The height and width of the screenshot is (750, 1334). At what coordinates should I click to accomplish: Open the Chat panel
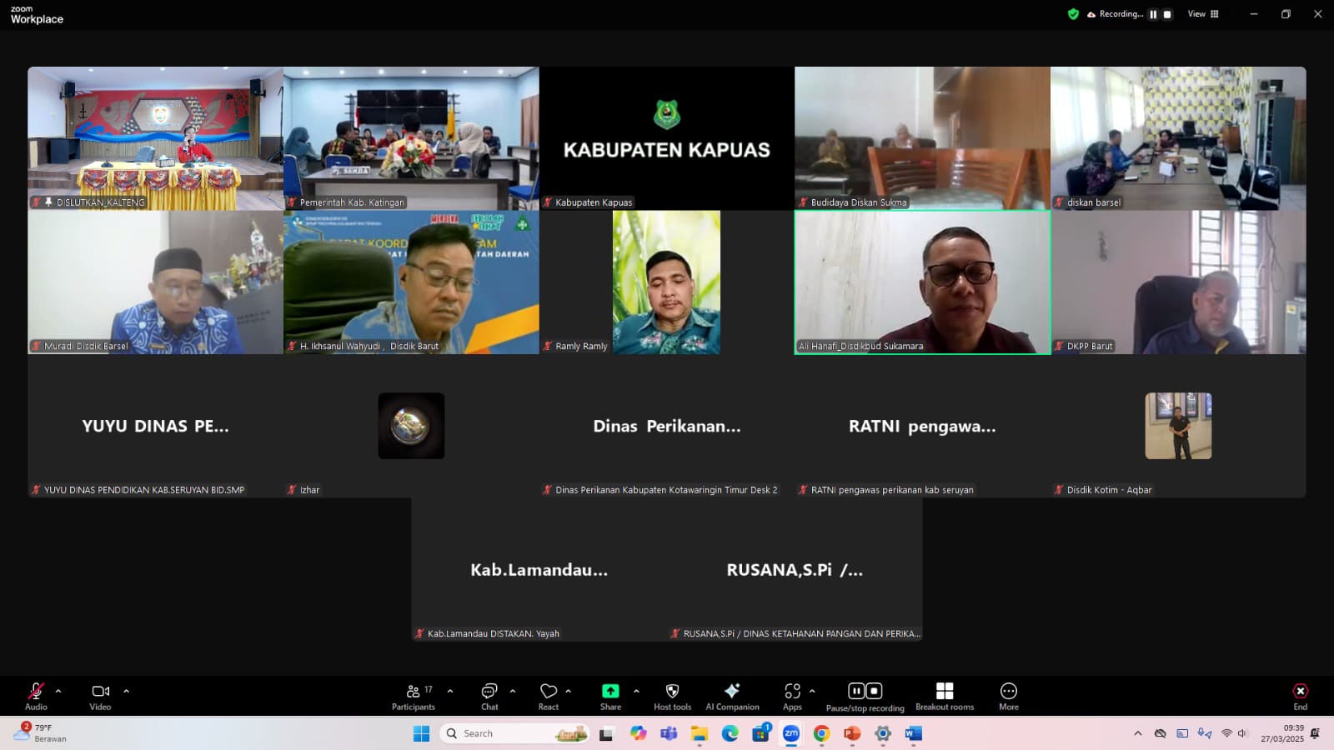coord(489,697)
